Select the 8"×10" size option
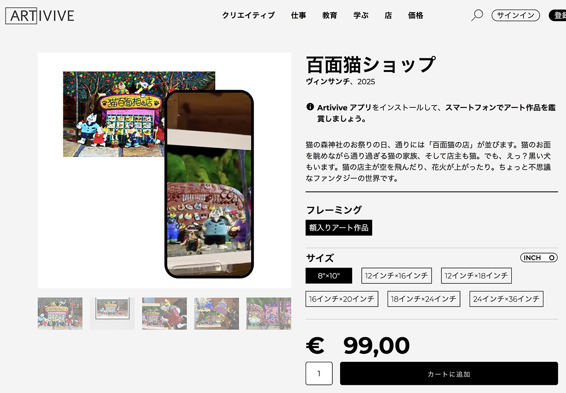Screen dimensions: 566x393 (x=329, y=276)
